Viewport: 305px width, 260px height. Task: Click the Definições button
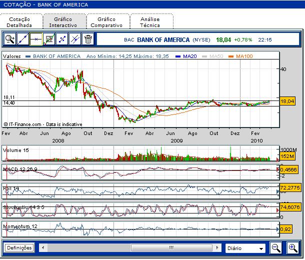coord(19,248)
